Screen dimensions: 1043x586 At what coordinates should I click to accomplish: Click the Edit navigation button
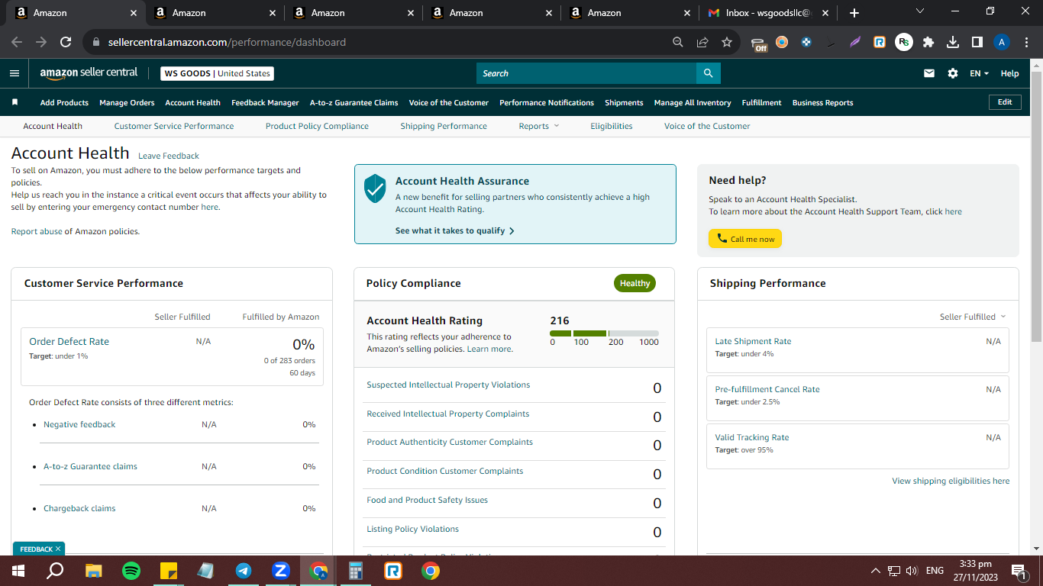(1005, 101)
